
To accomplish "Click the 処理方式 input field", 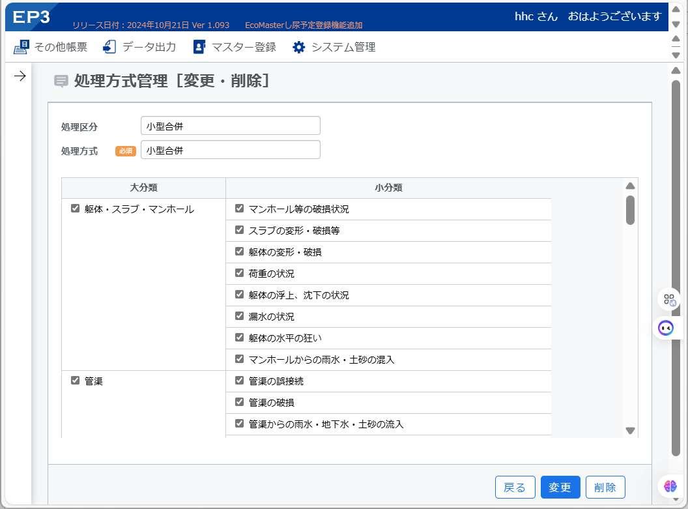I will 231,150.
